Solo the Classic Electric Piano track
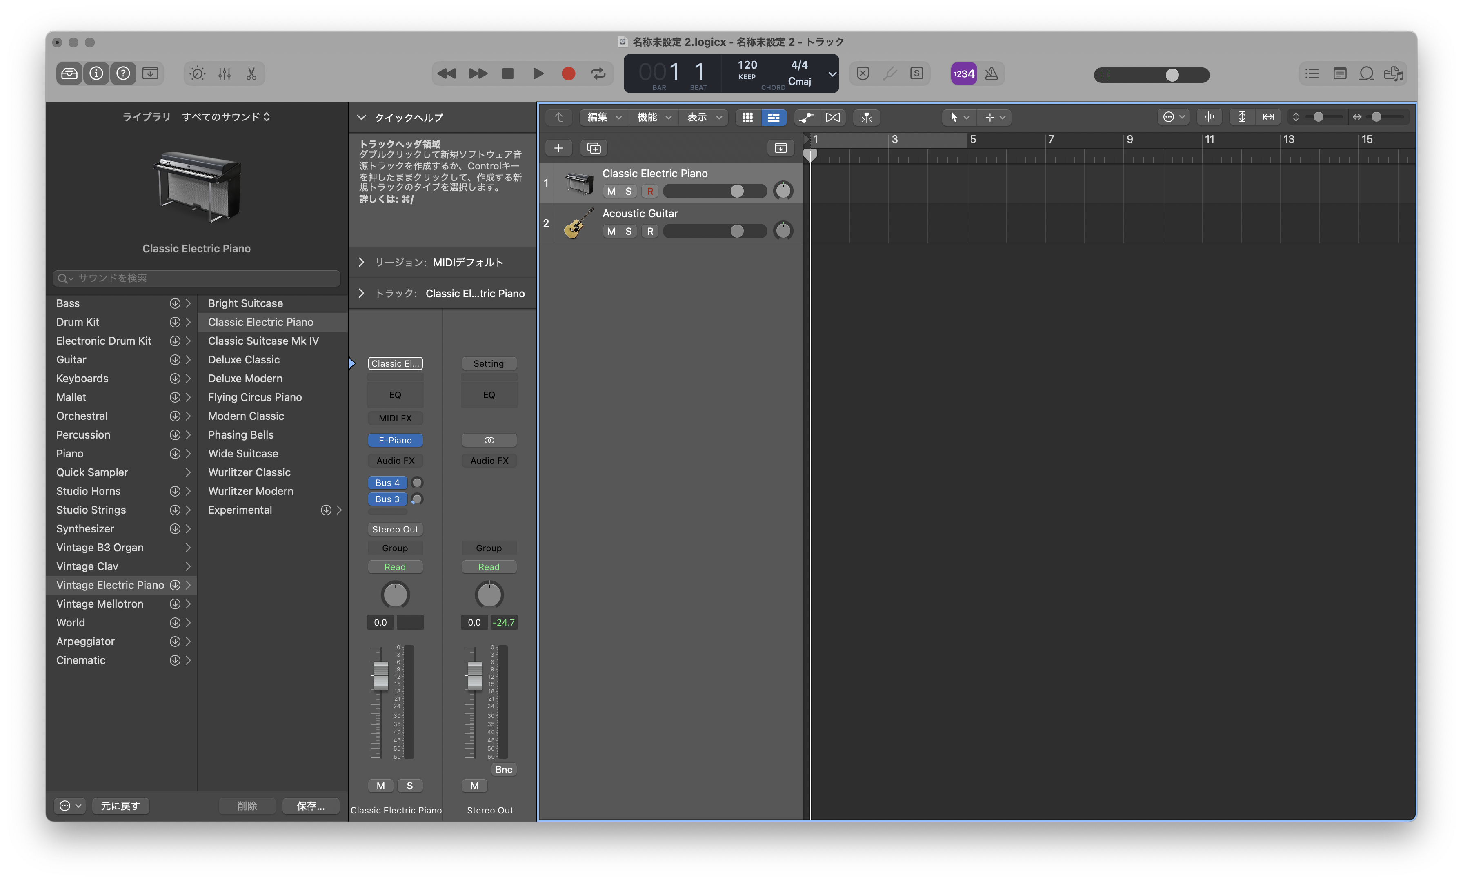The width and height of the screenshot is (1463, 882). (628, 191)
